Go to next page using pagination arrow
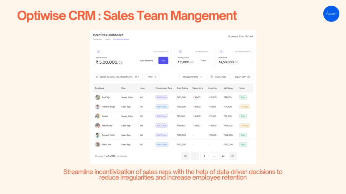Screen dimensions: 346x194 [233, 156]
